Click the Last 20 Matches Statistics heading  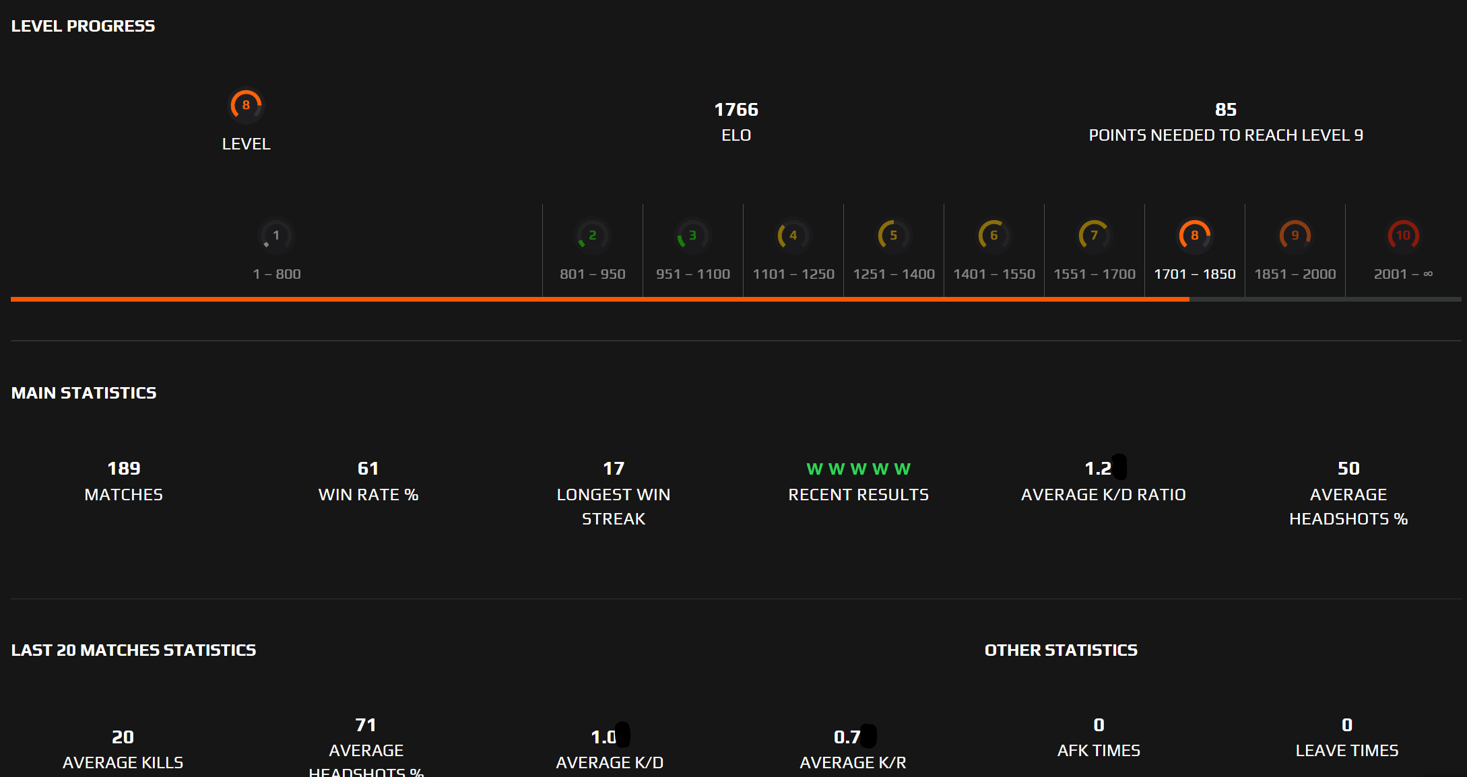point(133,650)
